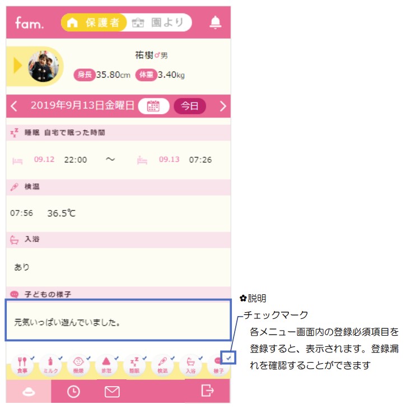Click the logout exit icon in footer
The image size is (406, 409).
coord(208,391)
